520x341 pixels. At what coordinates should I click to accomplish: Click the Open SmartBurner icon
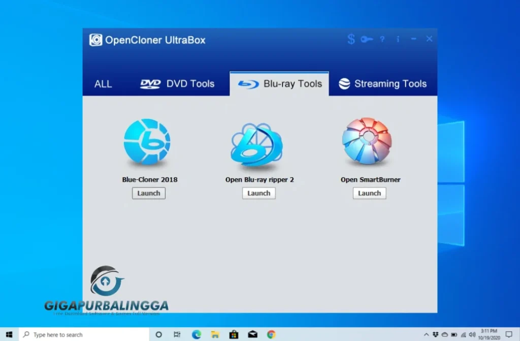[367, 142]
